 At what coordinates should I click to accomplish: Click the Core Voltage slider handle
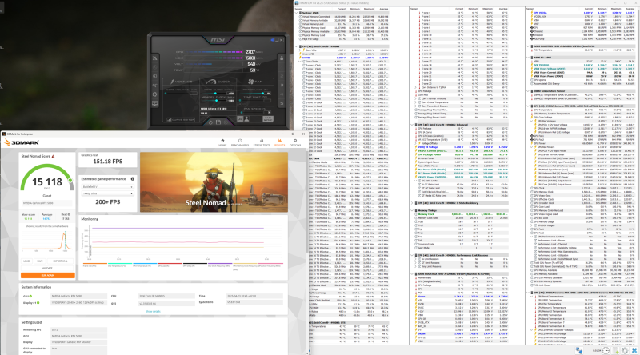(166, 93)
